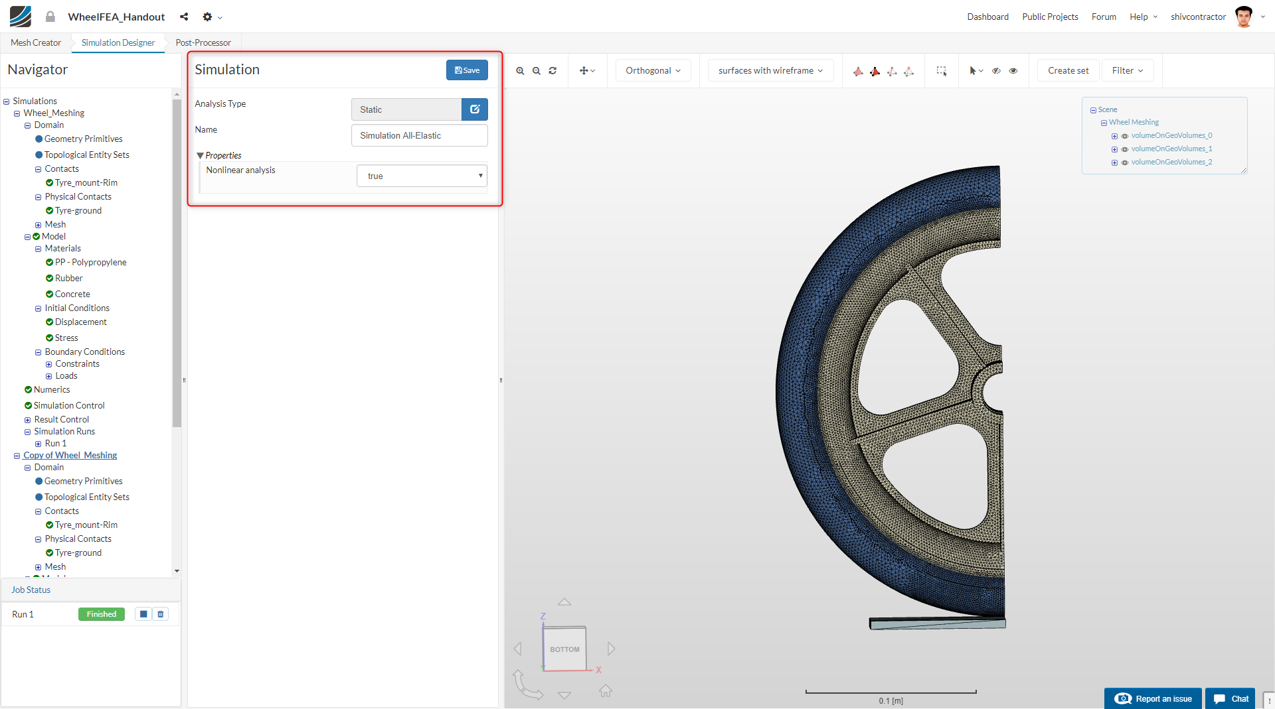Stop Run 1 with the square icon
This screenshot has width=1275, height=709.
[x=143, y=614]
